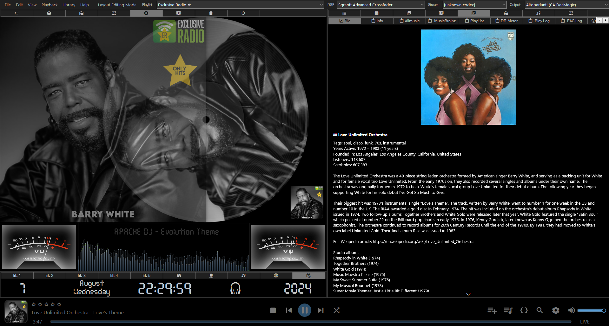Screen dimensions: 609x326
Task: Switch to the Allmusic tab
Action: click(409, 21)
